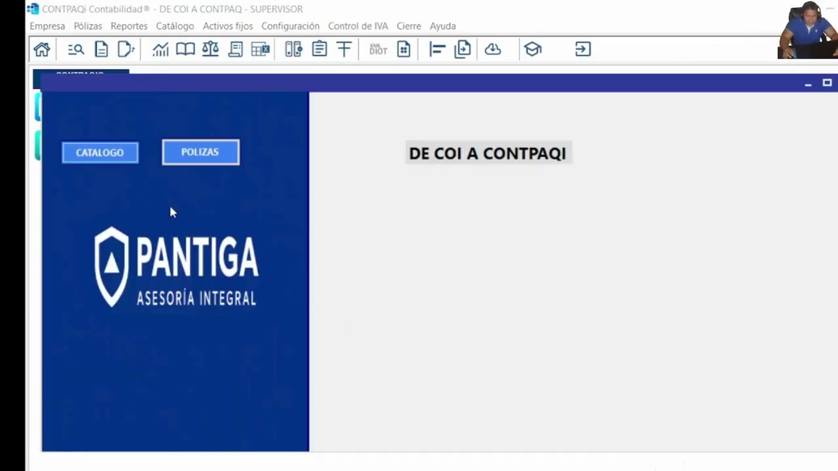
Task: Click the open book icon
Action: (185, 49)
